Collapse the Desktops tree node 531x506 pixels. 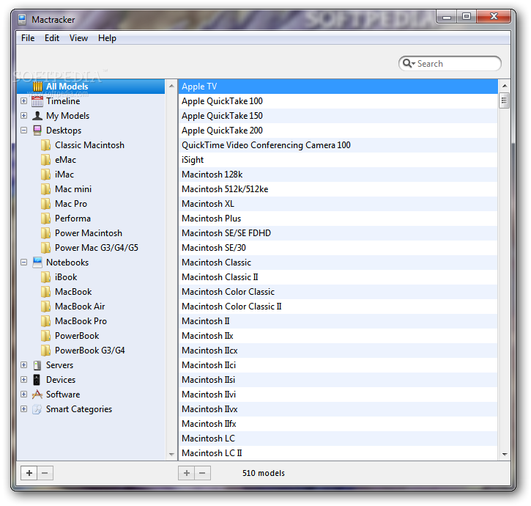coord(23,131)
